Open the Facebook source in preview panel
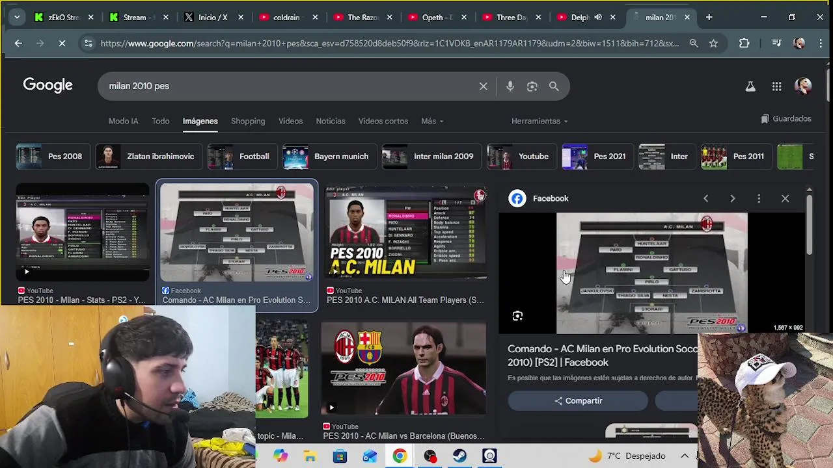This screenshot has height=468, width=833. click(x=539, y=198)
